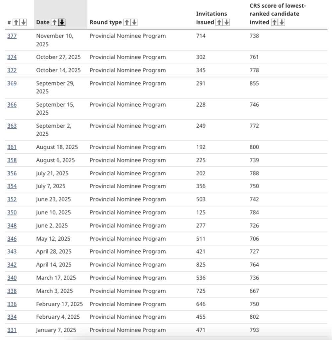The image size is (332, 340).
Task: Sort Date column ascending with up arrow
Action: click(x=54, y=22)
